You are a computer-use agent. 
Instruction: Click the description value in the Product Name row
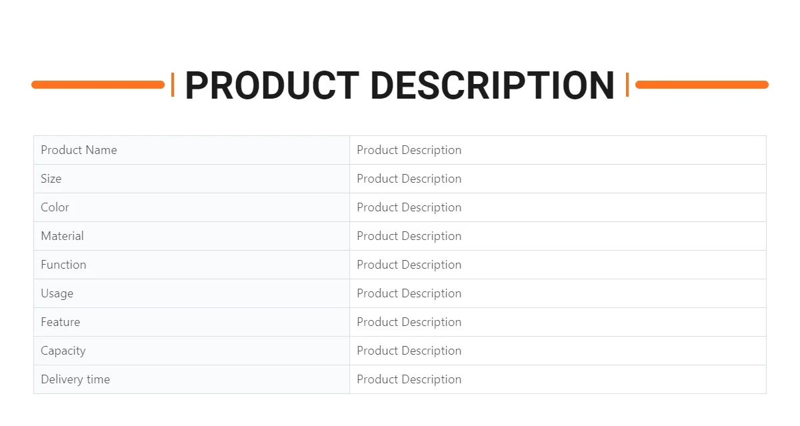(409, 150)
